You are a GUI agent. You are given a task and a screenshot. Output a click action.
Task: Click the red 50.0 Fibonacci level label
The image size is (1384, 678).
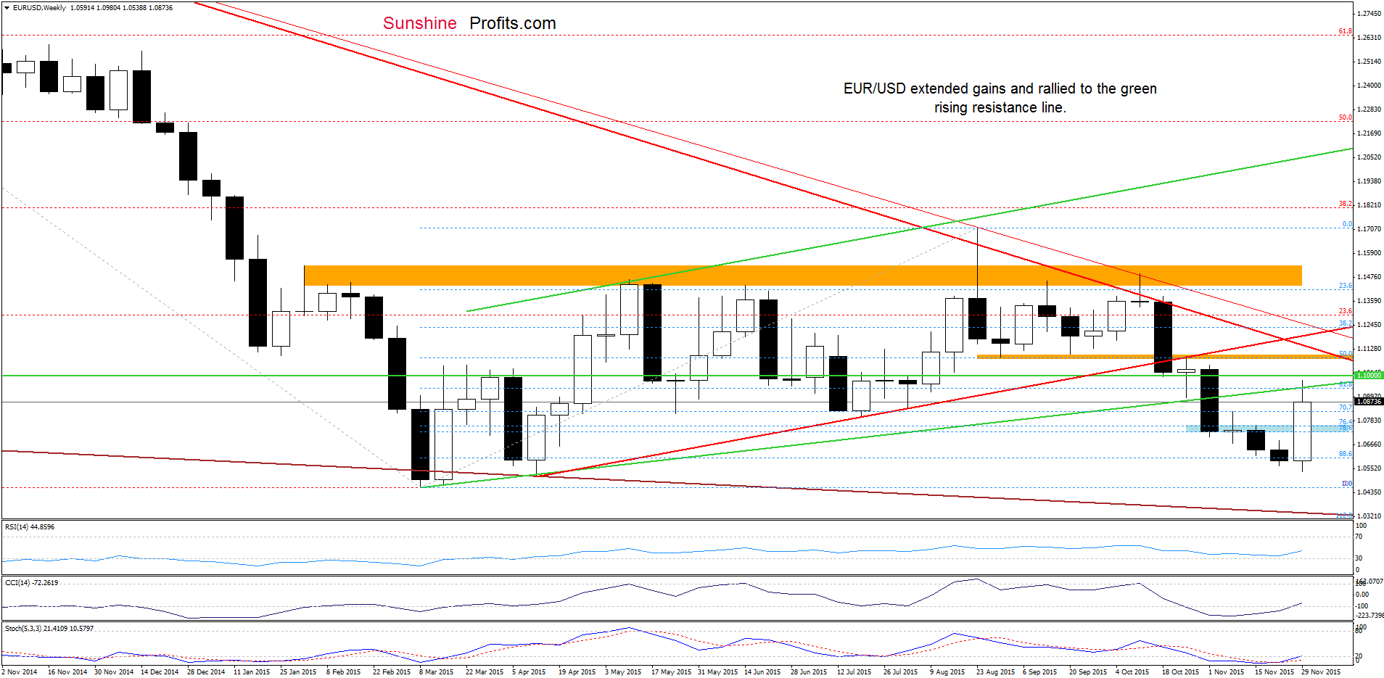[1346, 117]
